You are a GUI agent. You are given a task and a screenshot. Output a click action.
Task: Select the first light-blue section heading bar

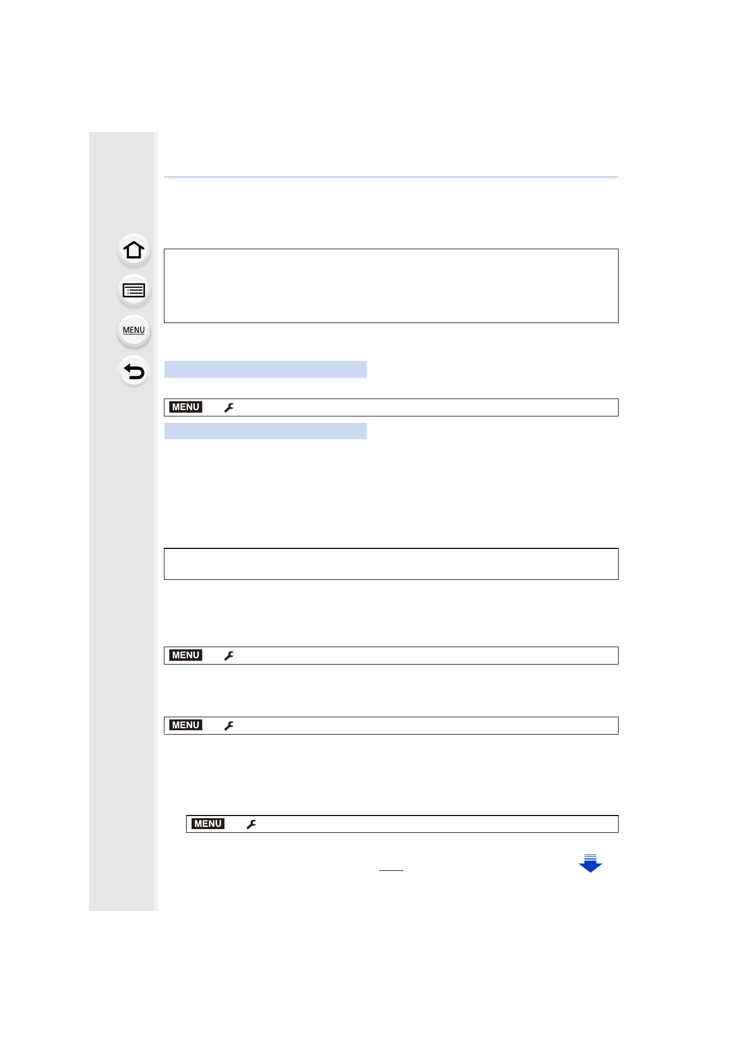coord(265,369)
